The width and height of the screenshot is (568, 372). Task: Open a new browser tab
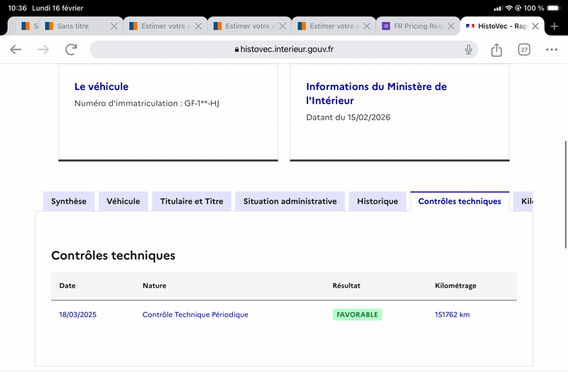coord(555,26)
